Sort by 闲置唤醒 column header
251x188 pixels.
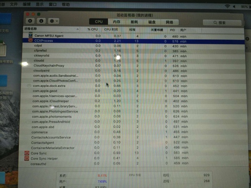pyautogui.click(x=157, y=30)
